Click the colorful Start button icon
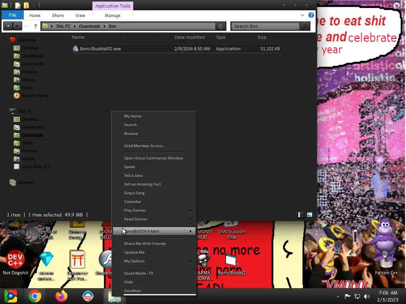Screen dimensions: 406x304 point(11,296)
